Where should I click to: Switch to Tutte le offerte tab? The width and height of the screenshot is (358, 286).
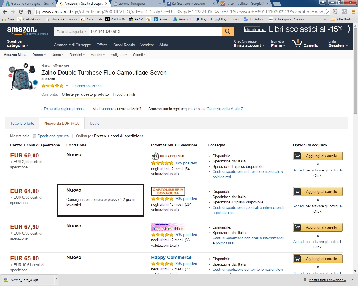(x=22, y=123)
